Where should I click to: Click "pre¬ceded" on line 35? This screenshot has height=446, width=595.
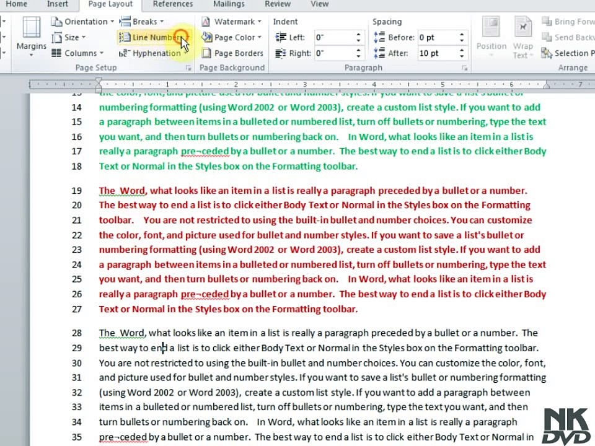tap(123, 437)
